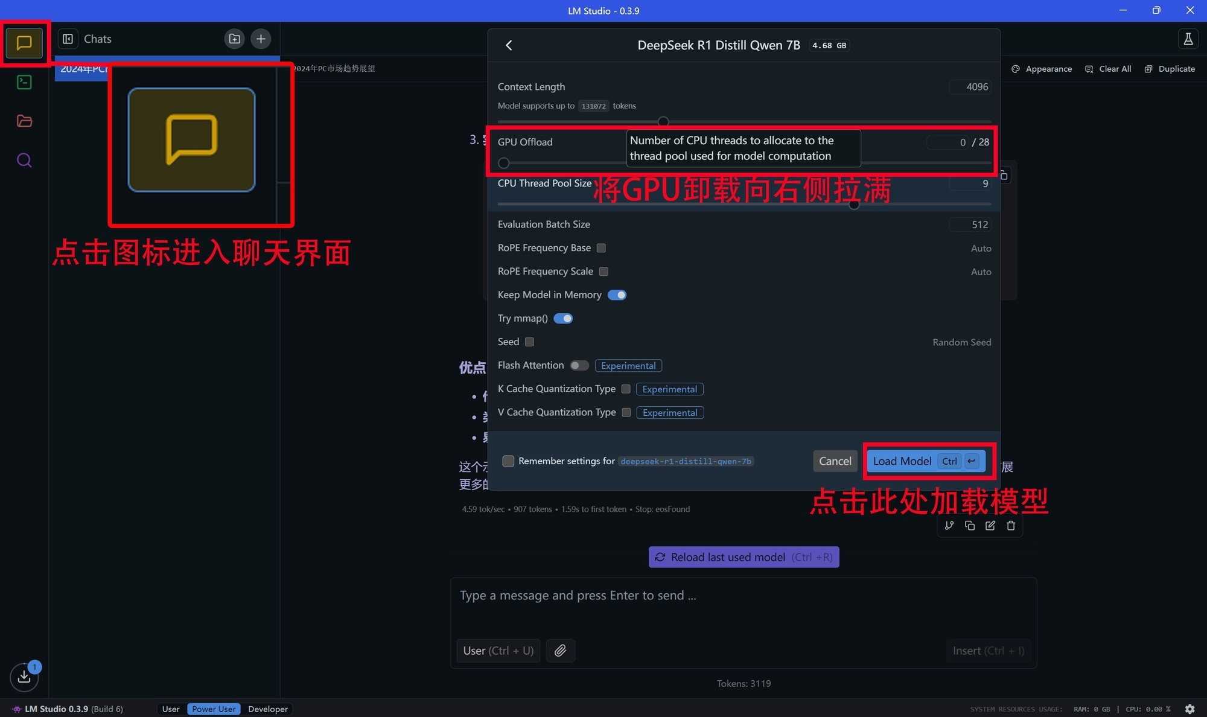Open the Chat view from sidebar
The image size is (1207, 717).
point(24,43)
